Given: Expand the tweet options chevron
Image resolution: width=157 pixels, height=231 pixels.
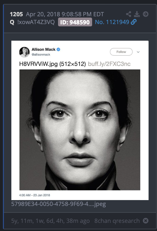Looking at the screenshot, I should (138, 52).
